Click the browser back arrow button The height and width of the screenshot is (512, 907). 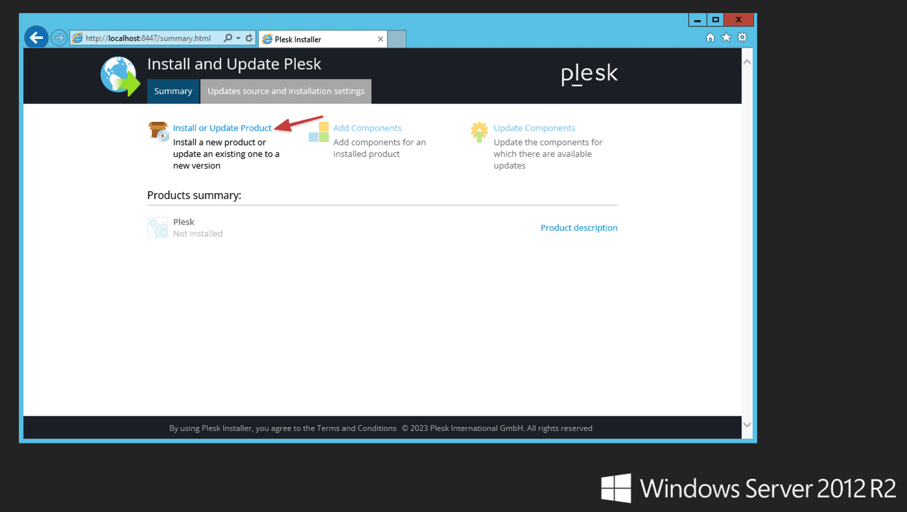point(36,38)
